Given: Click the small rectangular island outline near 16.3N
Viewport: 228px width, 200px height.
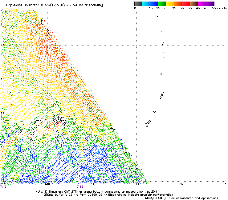Looking at the screenshot, I should (161, 74).
